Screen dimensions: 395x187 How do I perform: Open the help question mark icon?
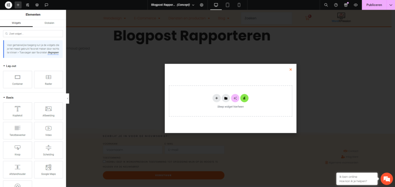(336, 5)
